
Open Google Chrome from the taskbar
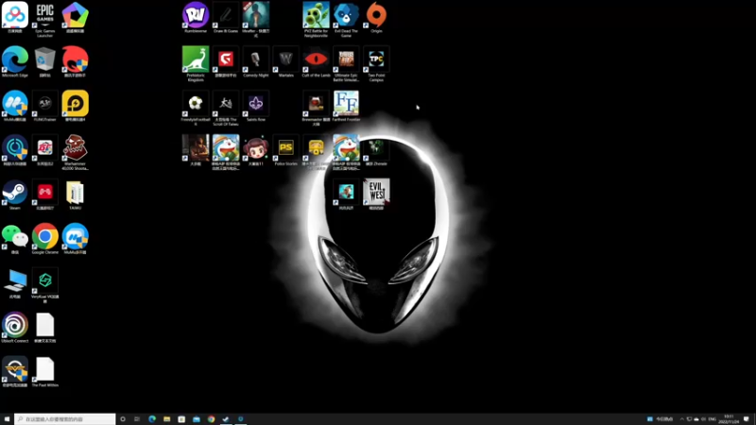click(211, 419)
